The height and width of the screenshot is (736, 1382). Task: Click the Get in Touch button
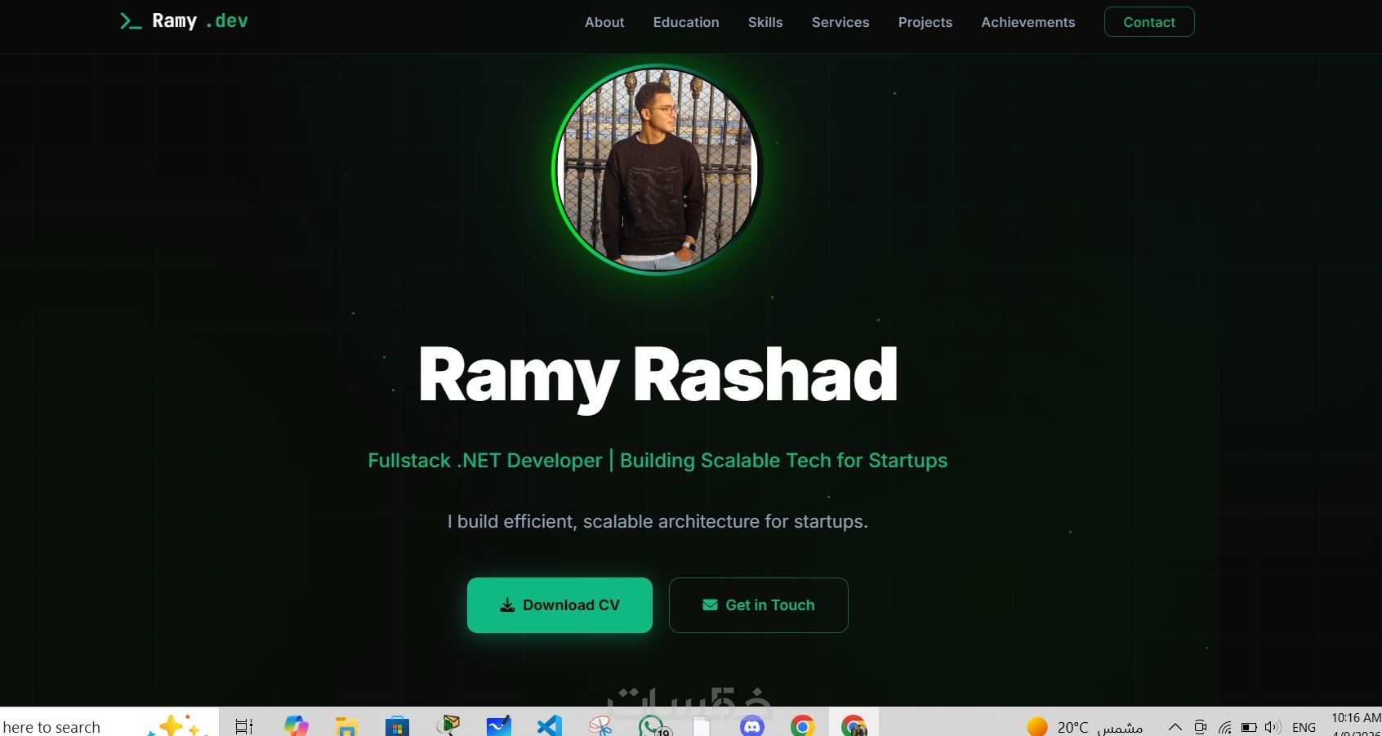point(759,605)
